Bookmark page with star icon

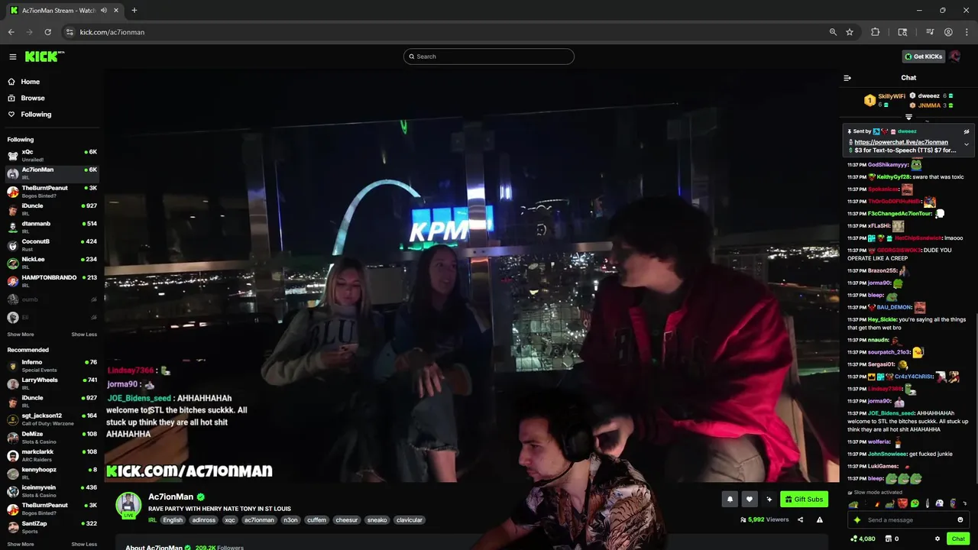pos(850,32)
